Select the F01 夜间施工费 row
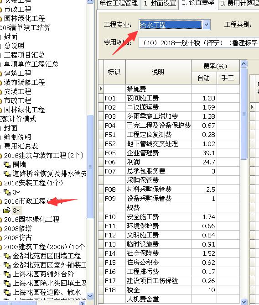The width and height of the screenshot is (259, 305). (170, 98)
